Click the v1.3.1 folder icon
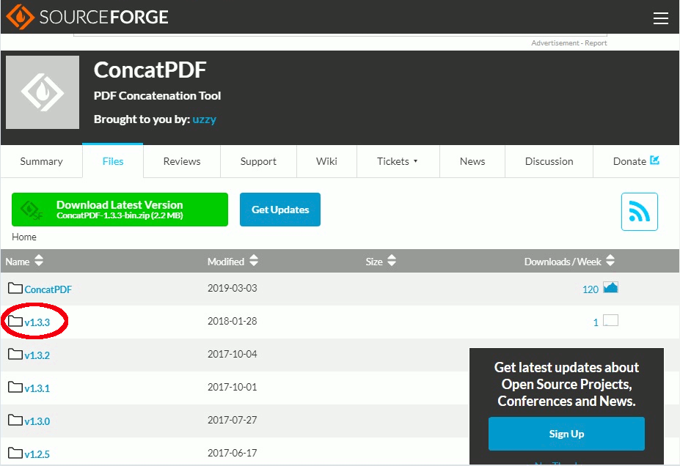Image resolution: width=680 pixels, height=466 pixels. [x=15, y=387]
